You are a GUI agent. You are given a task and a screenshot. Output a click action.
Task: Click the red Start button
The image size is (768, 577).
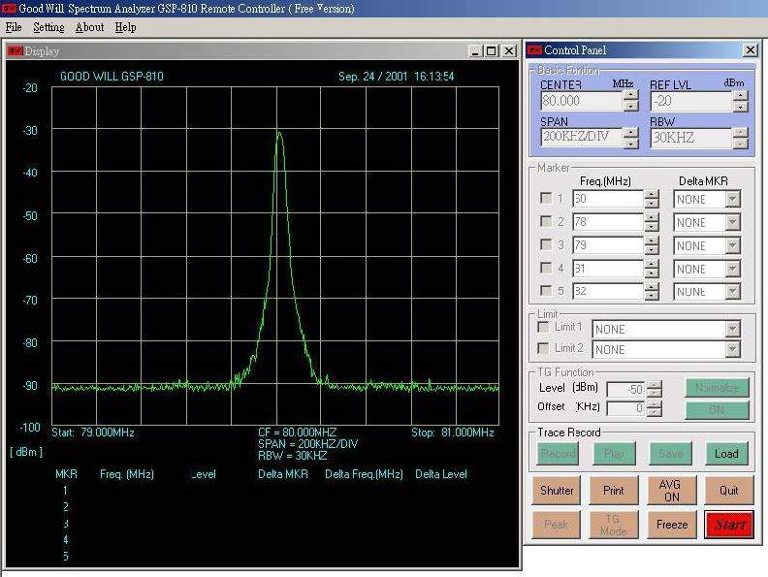[x=728, y=525]
